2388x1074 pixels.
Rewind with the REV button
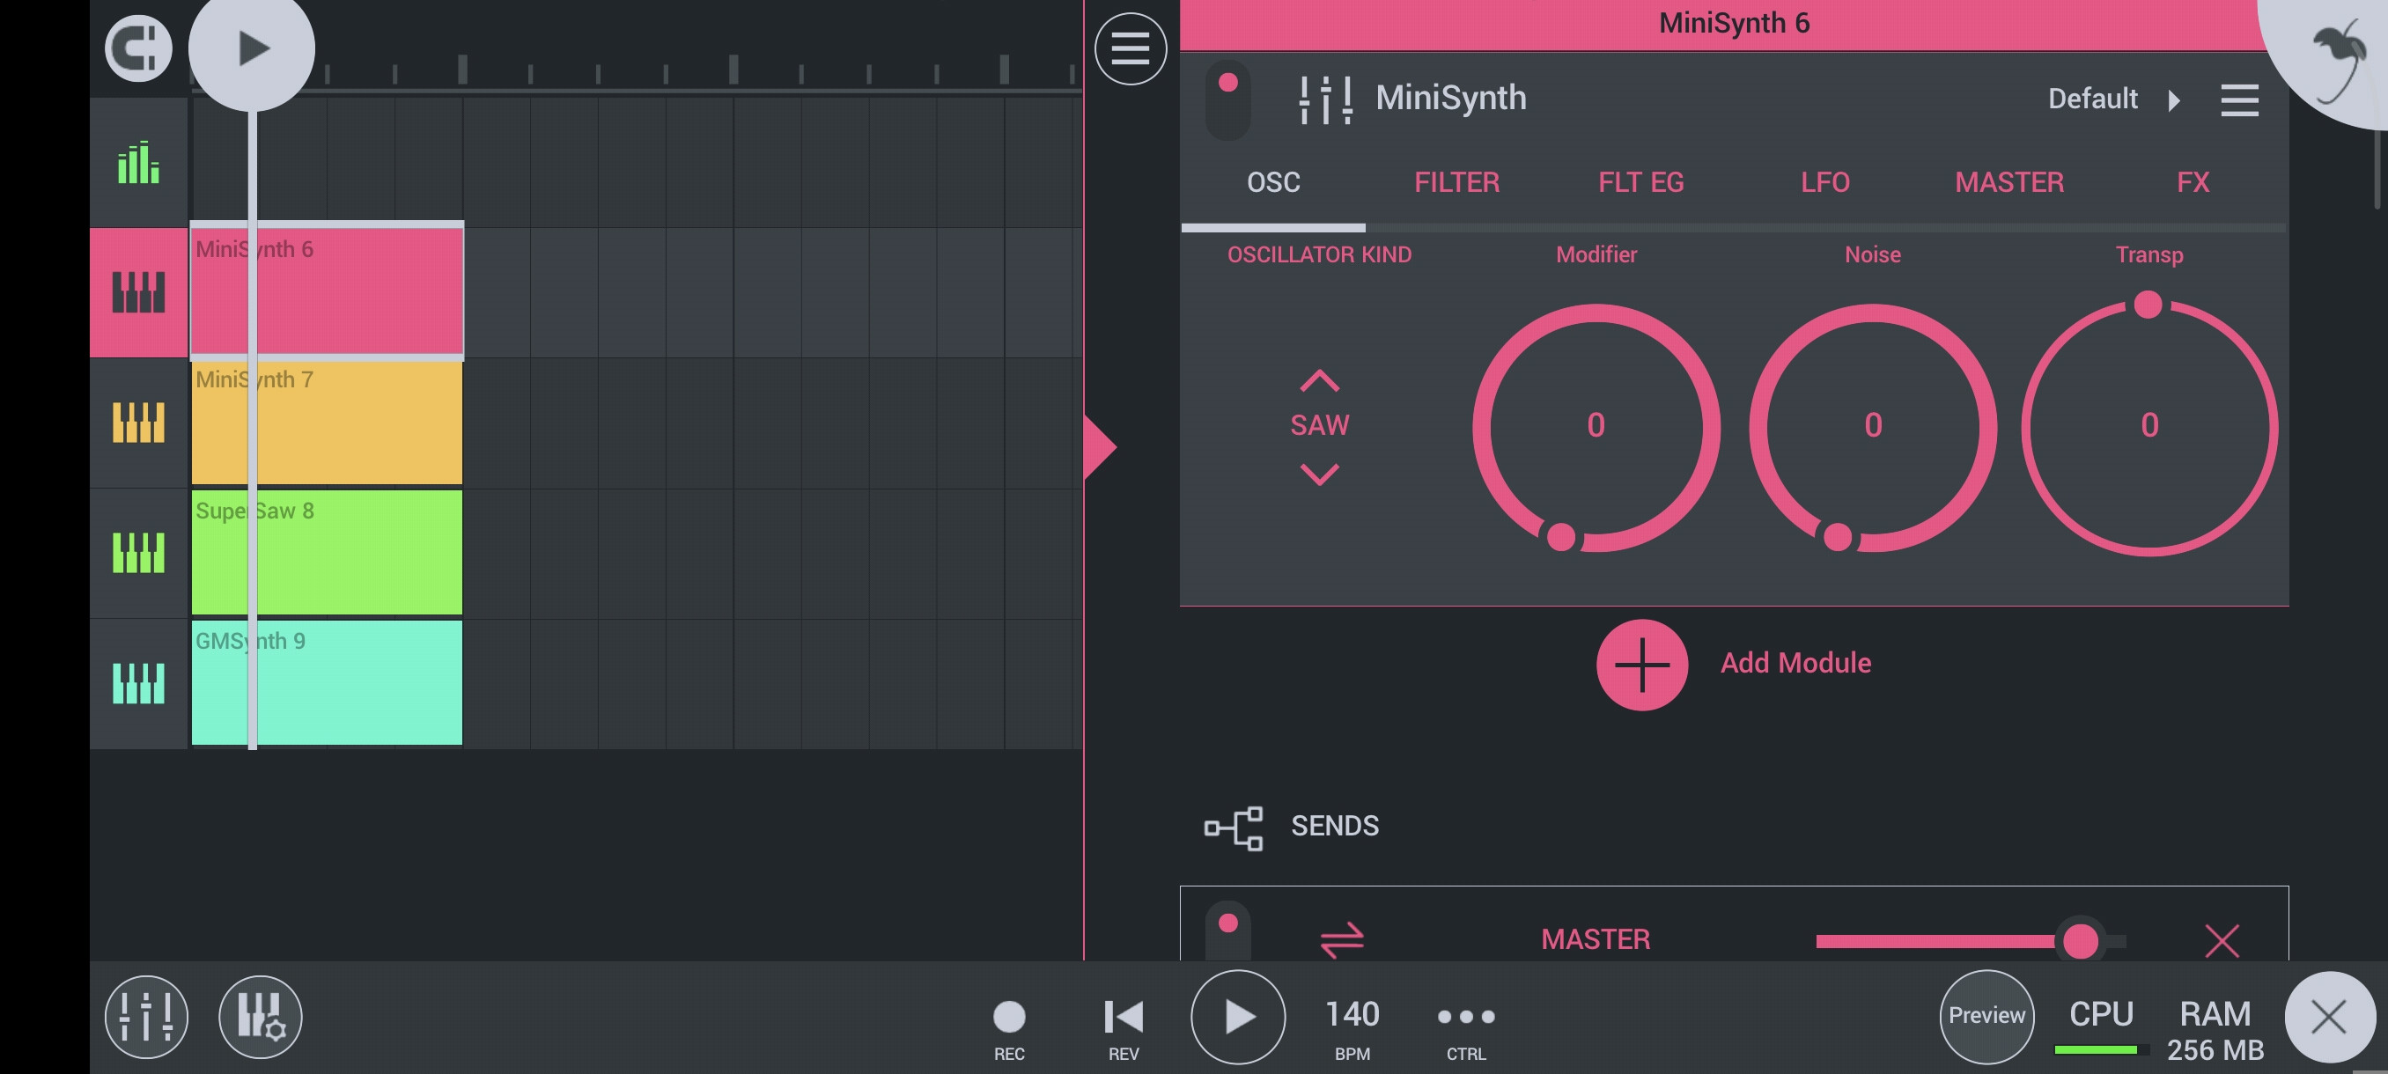pyautogui.click(x=1124, y=1028)
